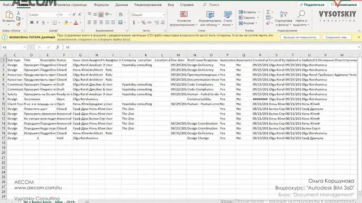Toggle Wrap Text in alignment group
This screenshot has height=203, width=362.
(120, 15)
